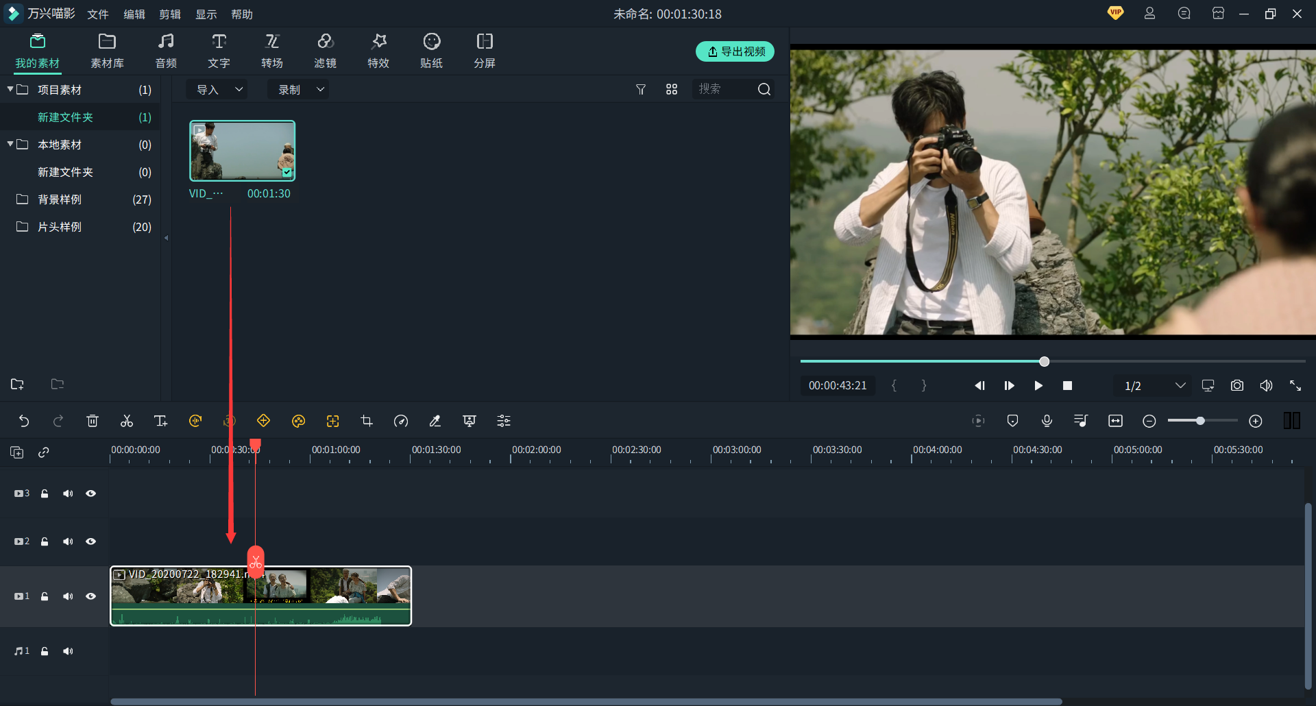Delete selected clip with trash icon

(93, 421)
